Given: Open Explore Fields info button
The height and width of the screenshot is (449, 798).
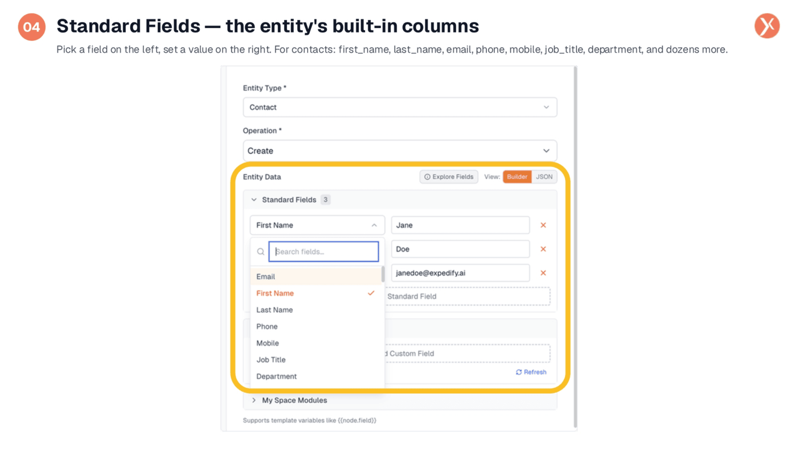Looking at the screenshot, I should click(449, 177).
